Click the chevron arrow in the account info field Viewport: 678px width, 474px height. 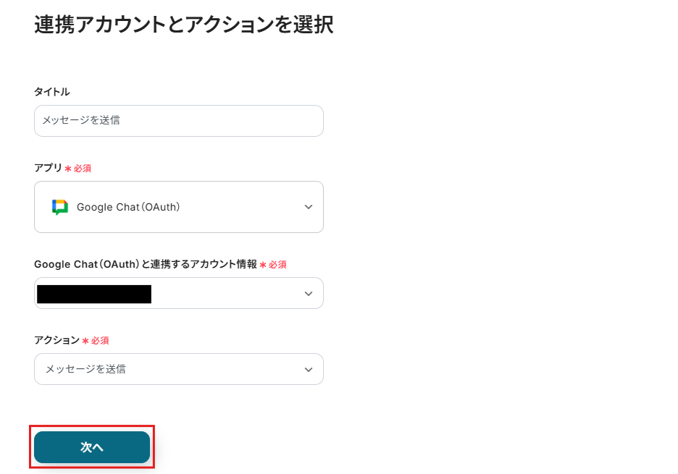309,294
